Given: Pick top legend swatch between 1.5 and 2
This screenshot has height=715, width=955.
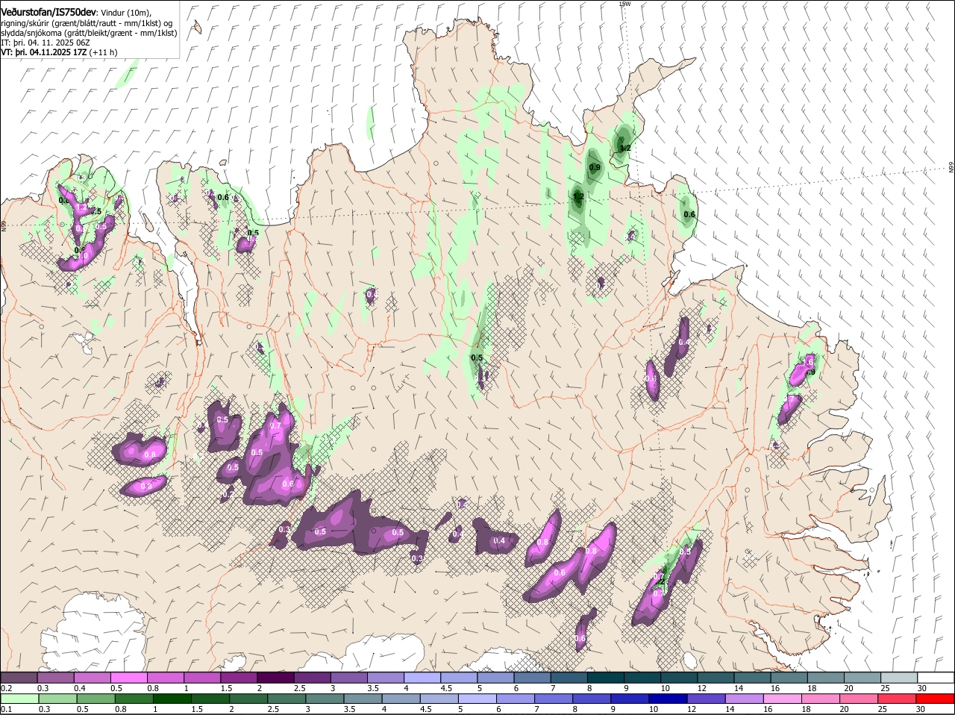Looking at the screenshot, I should 239,677.
